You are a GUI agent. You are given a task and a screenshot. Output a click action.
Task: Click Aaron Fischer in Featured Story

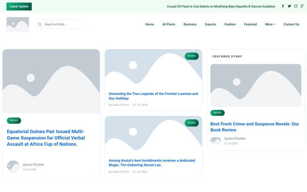tap(235, 139)
